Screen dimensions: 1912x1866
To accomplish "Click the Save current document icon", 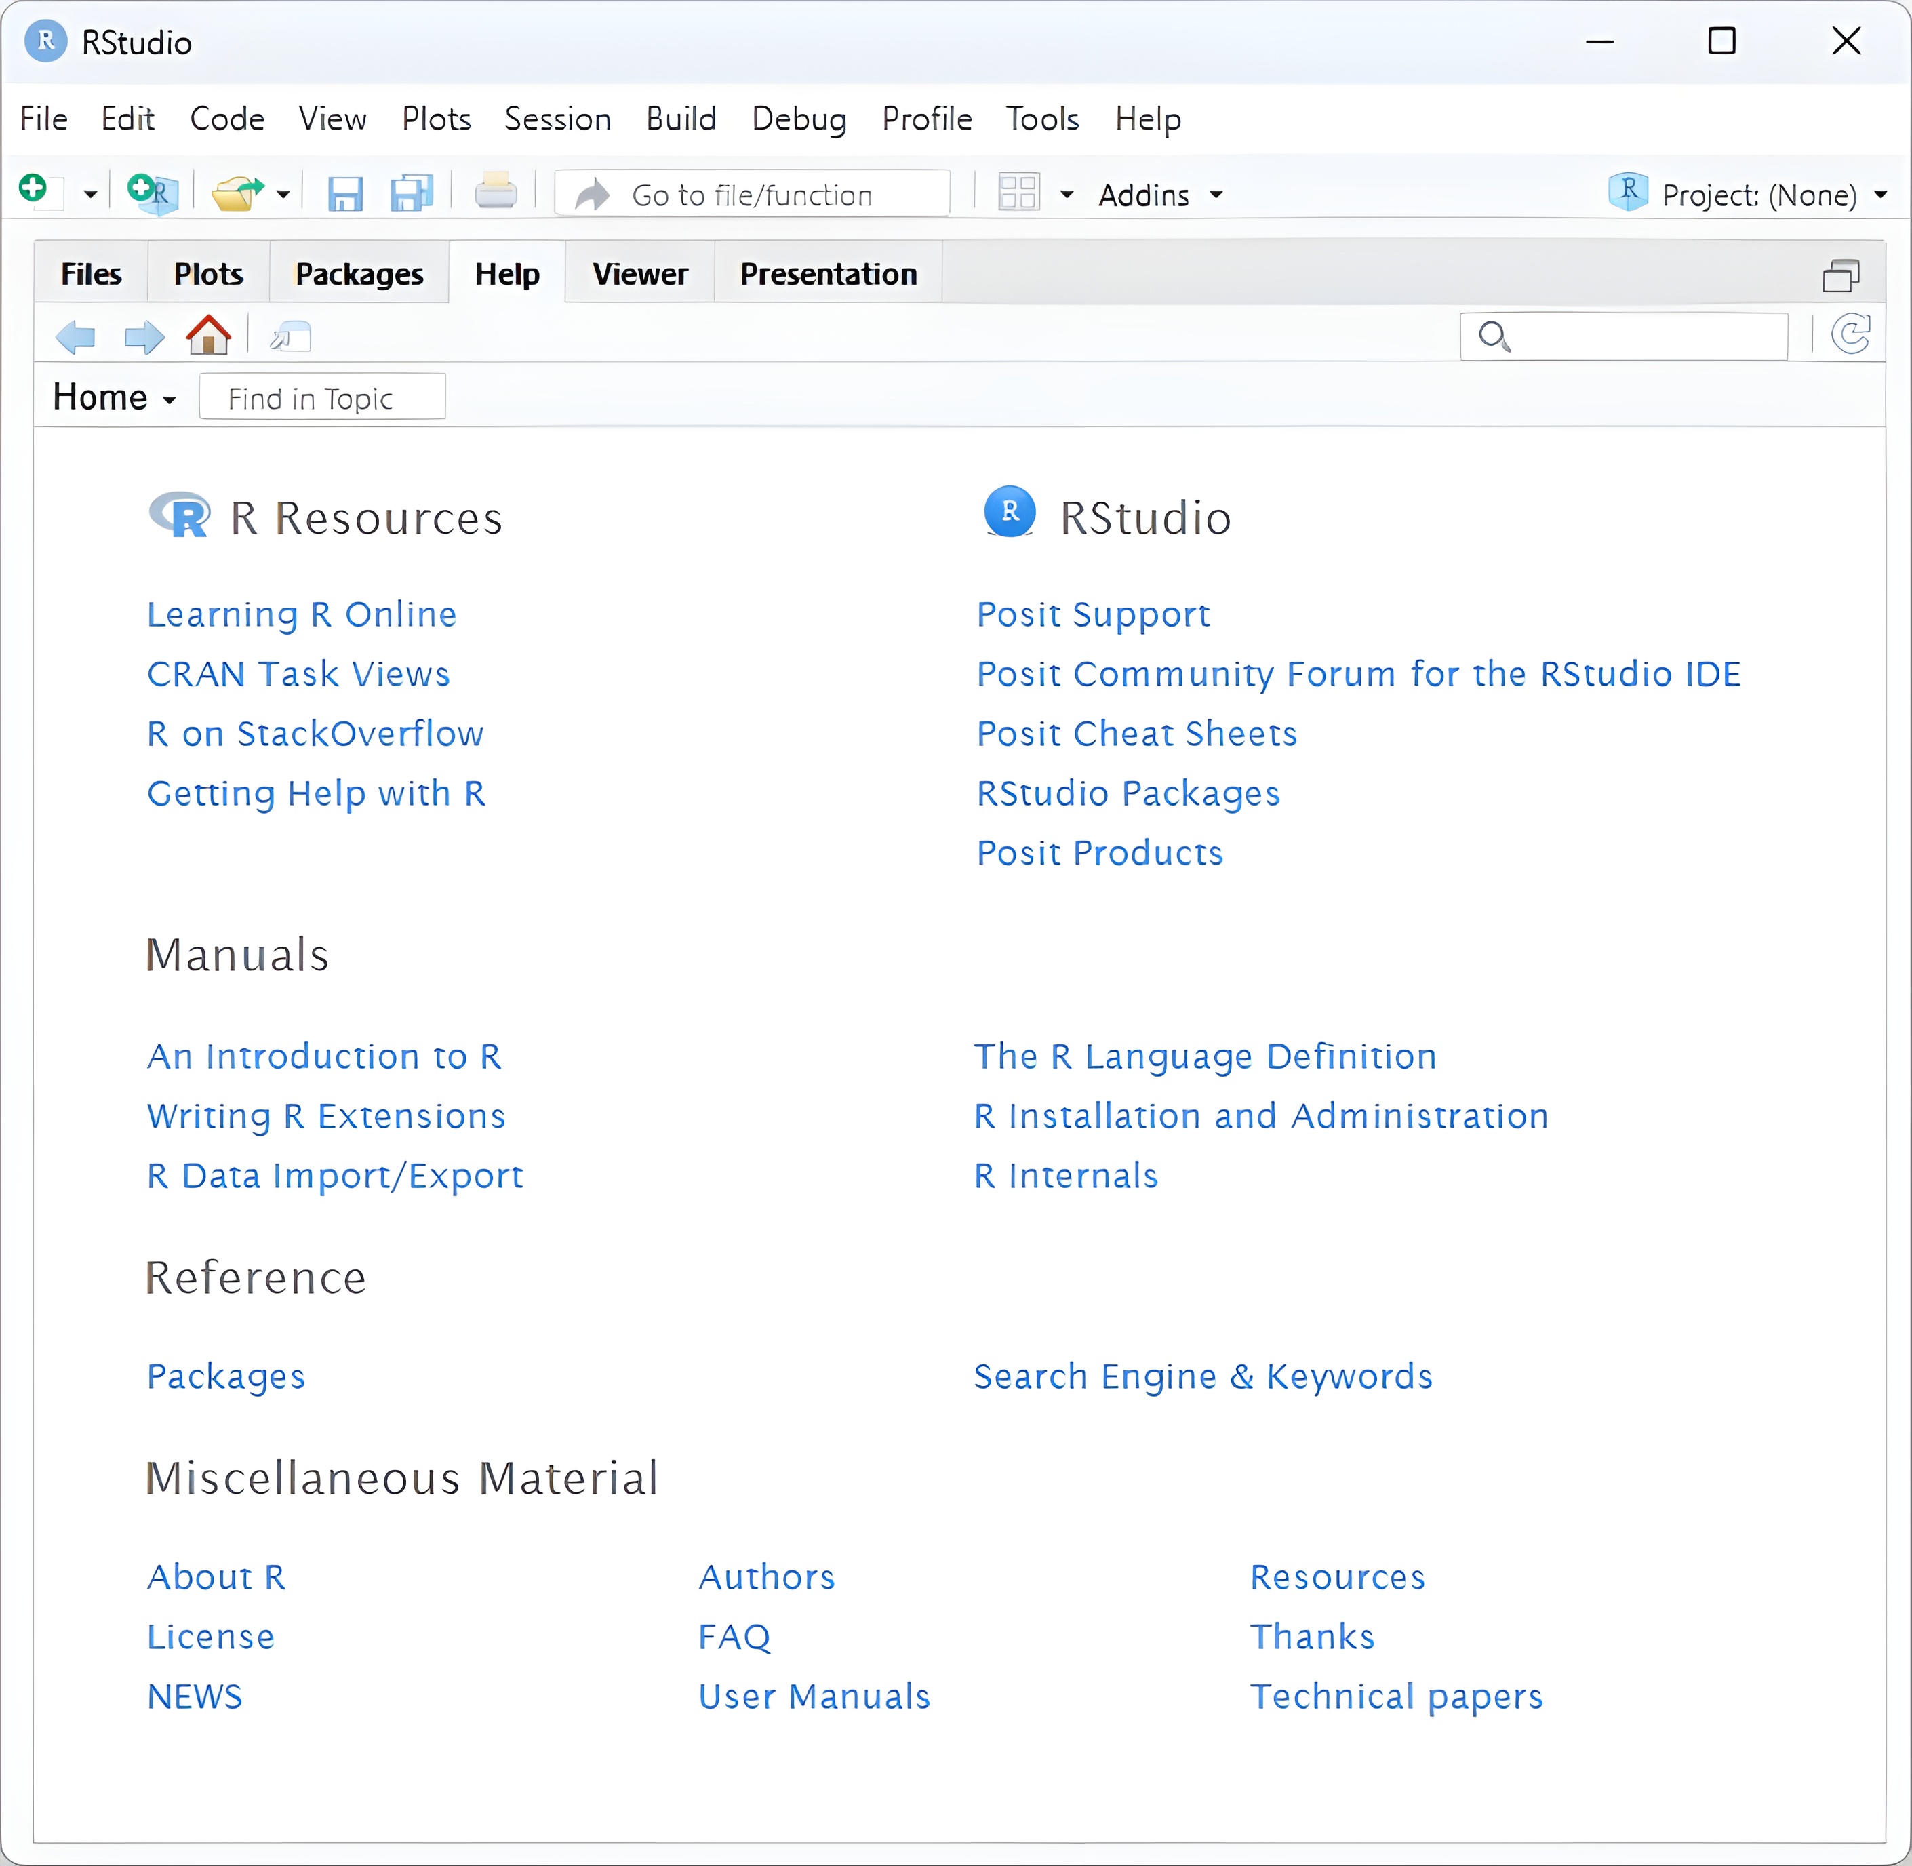I will 344,194.
